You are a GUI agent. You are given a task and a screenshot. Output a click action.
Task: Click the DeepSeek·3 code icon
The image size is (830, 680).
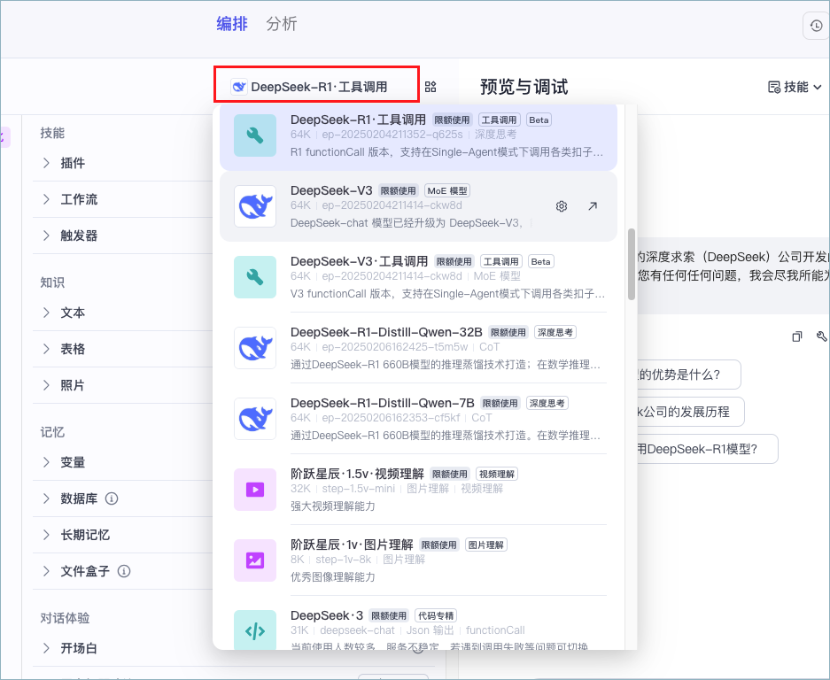254,630
